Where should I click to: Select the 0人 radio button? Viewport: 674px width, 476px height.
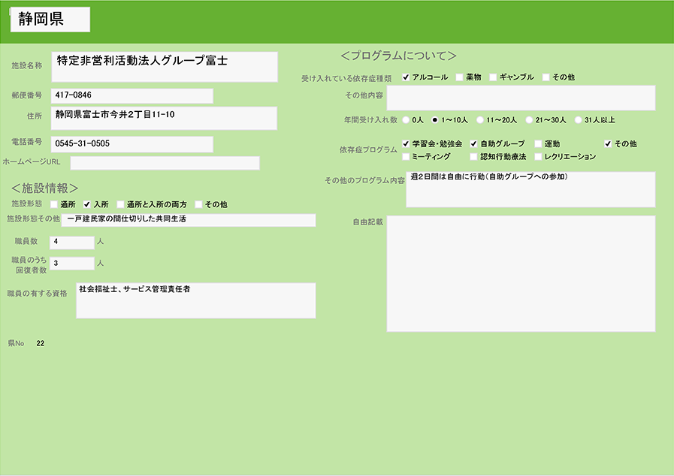[x=407, y=119]
